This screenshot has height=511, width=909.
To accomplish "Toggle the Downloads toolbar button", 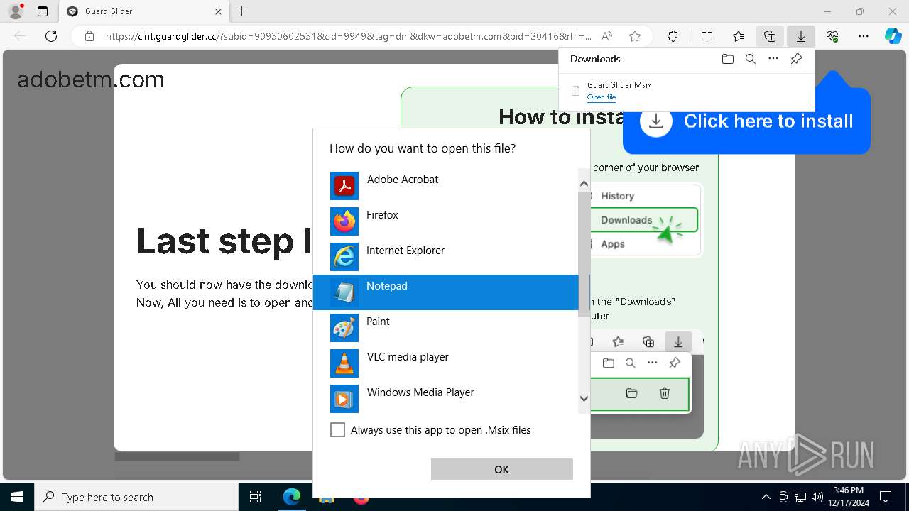I will 801,36.
